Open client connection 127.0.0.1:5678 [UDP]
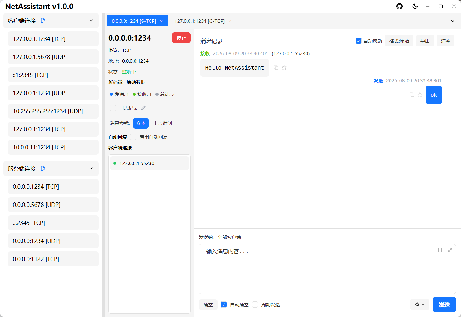This screenshot has height=317, width=461. (x=53, y=57)
